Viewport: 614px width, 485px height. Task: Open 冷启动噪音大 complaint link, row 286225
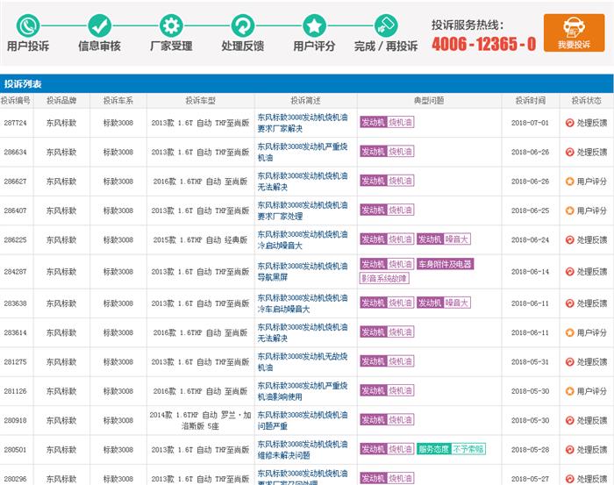pyautogui.click(x=303, y=240)
